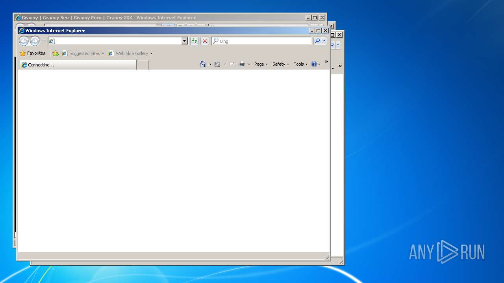The height and width of the screenshot is (283, 504).
Task: Expand the address bar history dropdown
Action: 184,41
